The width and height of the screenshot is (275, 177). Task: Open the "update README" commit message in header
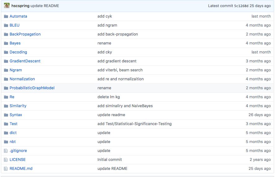(x=45, y=6)
